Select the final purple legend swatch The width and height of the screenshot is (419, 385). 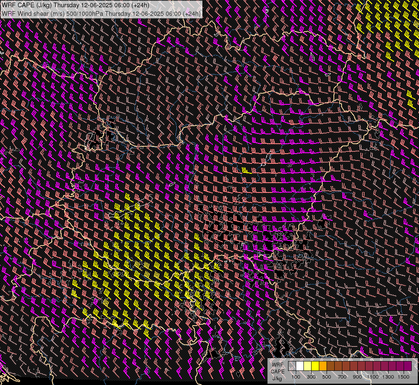pos(407,366)
